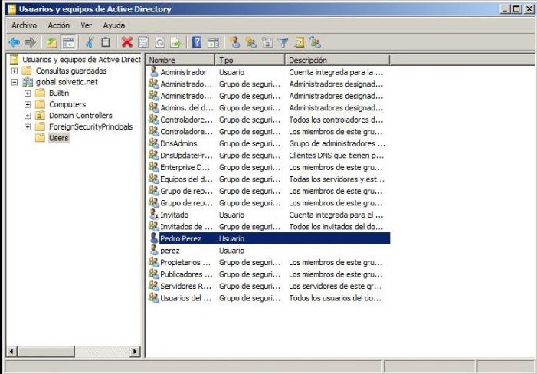This screenshot has height=374, width=537.
Task: Select the Builtin label in tree
Action: coord(59,93)
